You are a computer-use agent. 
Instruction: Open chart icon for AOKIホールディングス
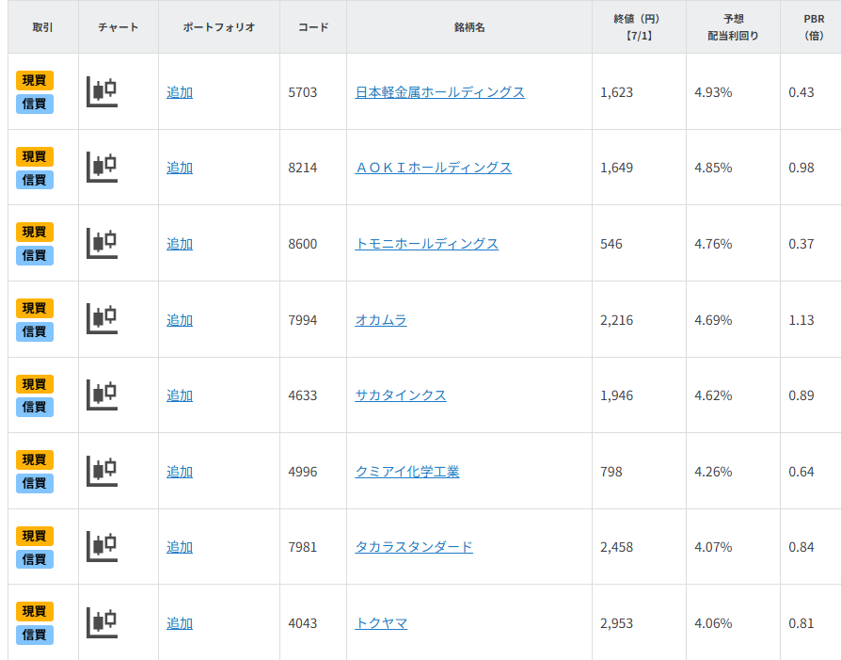tap(103, 167)
